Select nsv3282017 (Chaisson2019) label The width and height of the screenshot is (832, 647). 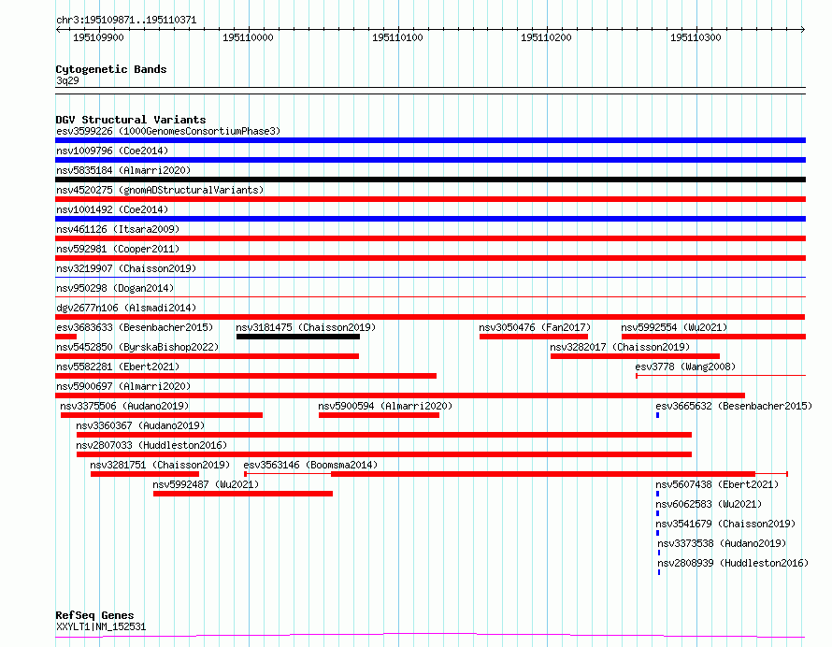point(620,347)
